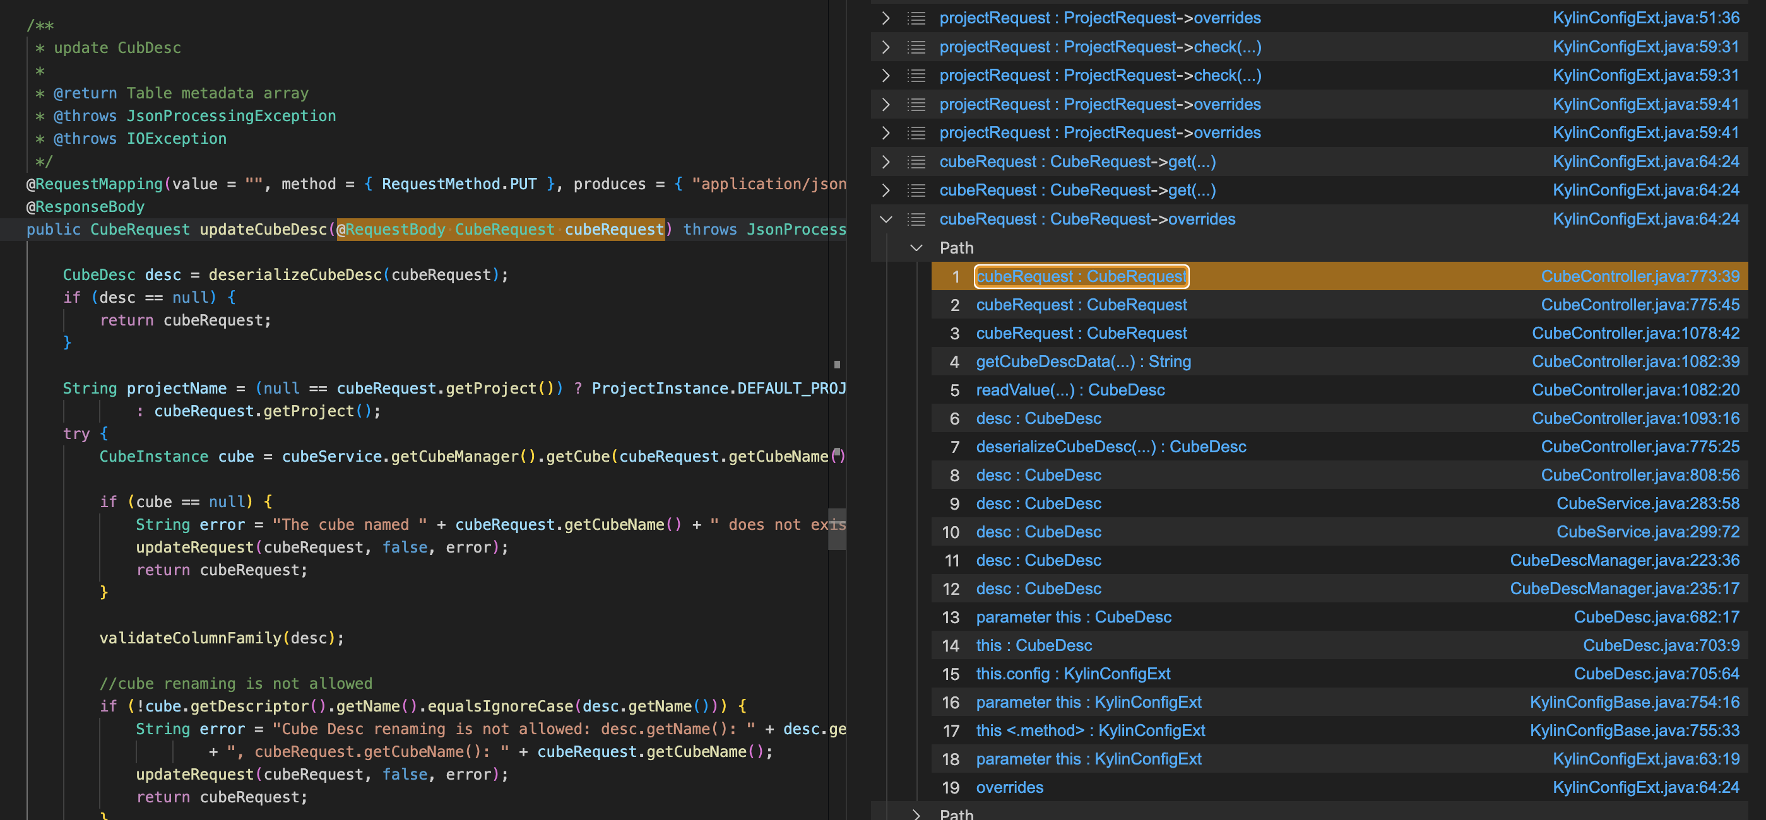Image resolution: width=1766 pixels, height=820 pixels.
Task: Open location link CubeDescManager.java:223:36
Action: [1624, 560]
